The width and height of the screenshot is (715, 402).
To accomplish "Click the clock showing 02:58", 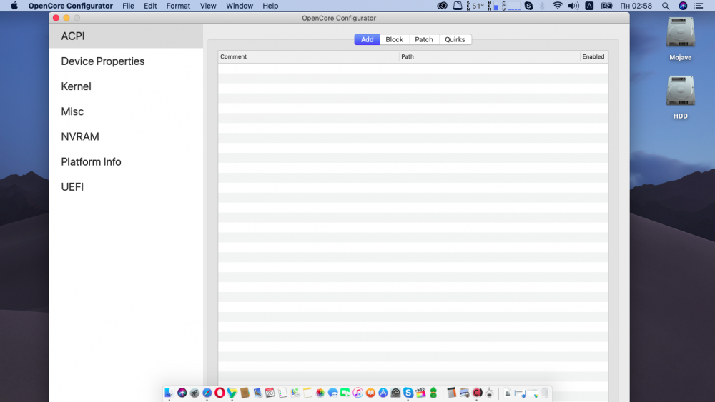I will click(636, 6).
